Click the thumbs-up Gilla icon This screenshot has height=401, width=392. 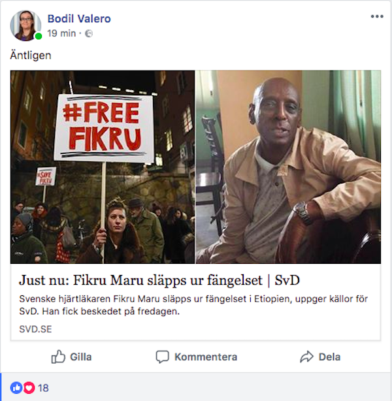tap(58, 357)
